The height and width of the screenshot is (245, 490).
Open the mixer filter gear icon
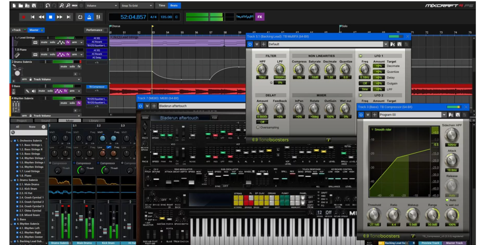pos(43,127)
